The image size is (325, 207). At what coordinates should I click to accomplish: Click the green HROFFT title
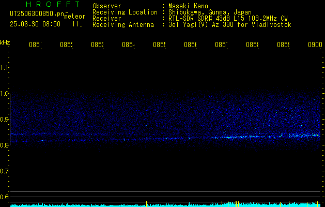point(53,4)
